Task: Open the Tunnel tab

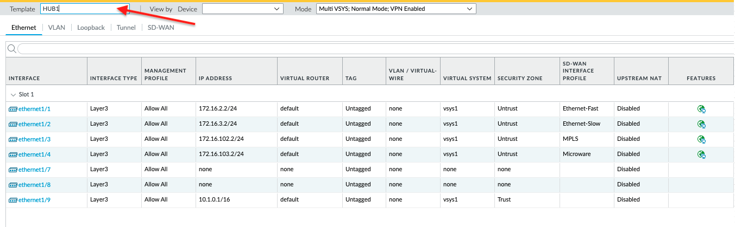Action: [126, 28]
